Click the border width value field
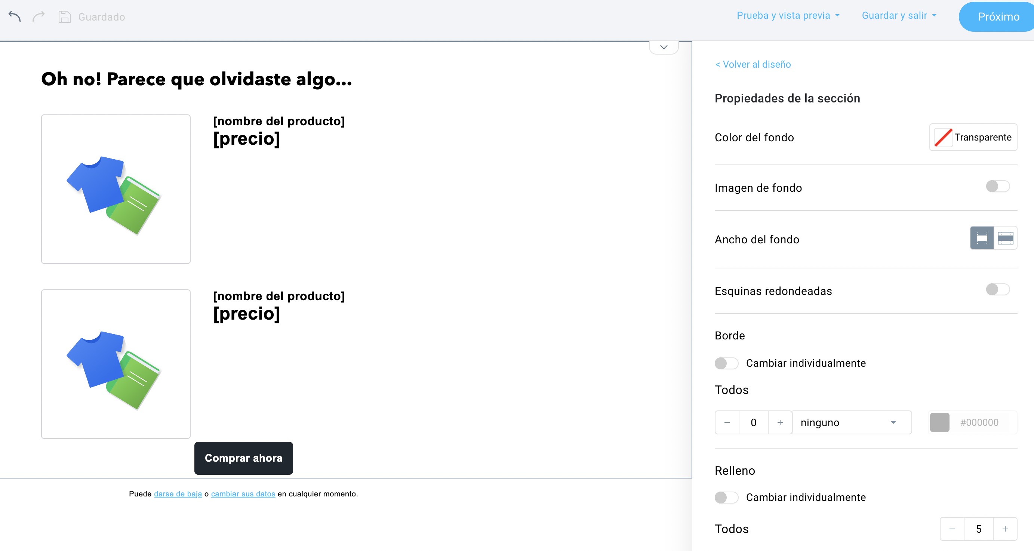 [x=753, y=422]
